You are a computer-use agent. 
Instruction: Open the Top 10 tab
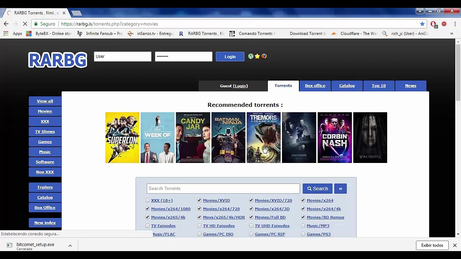click(379, 86)
